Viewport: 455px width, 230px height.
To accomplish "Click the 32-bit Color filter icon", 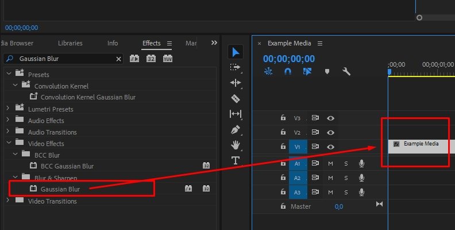I will click(151, 59).
